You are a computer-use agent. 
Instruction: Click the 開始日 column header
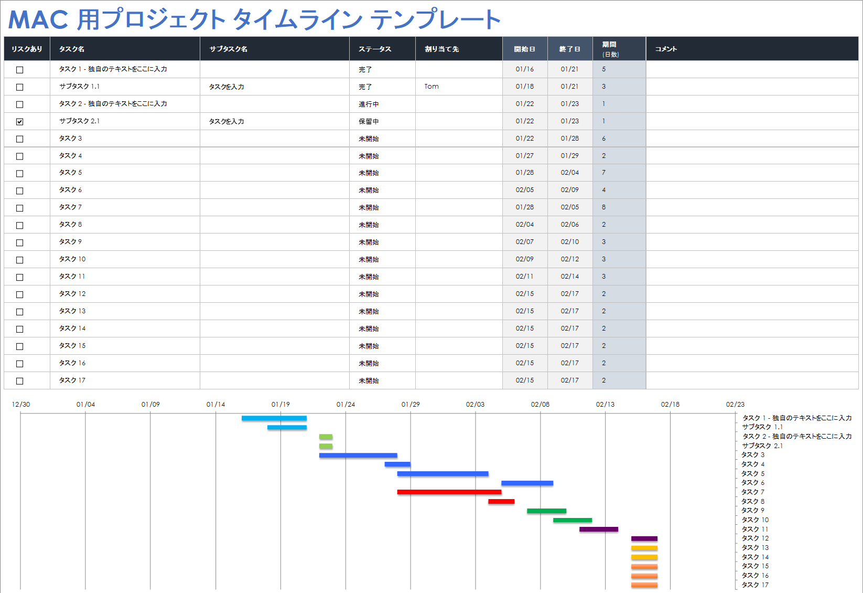(x=525, y=49)
